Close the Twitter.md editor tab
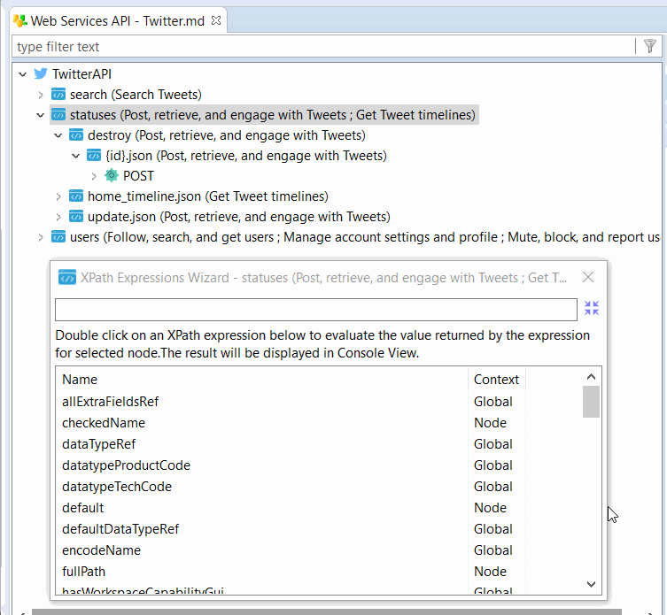 click(x=216, y=20)
